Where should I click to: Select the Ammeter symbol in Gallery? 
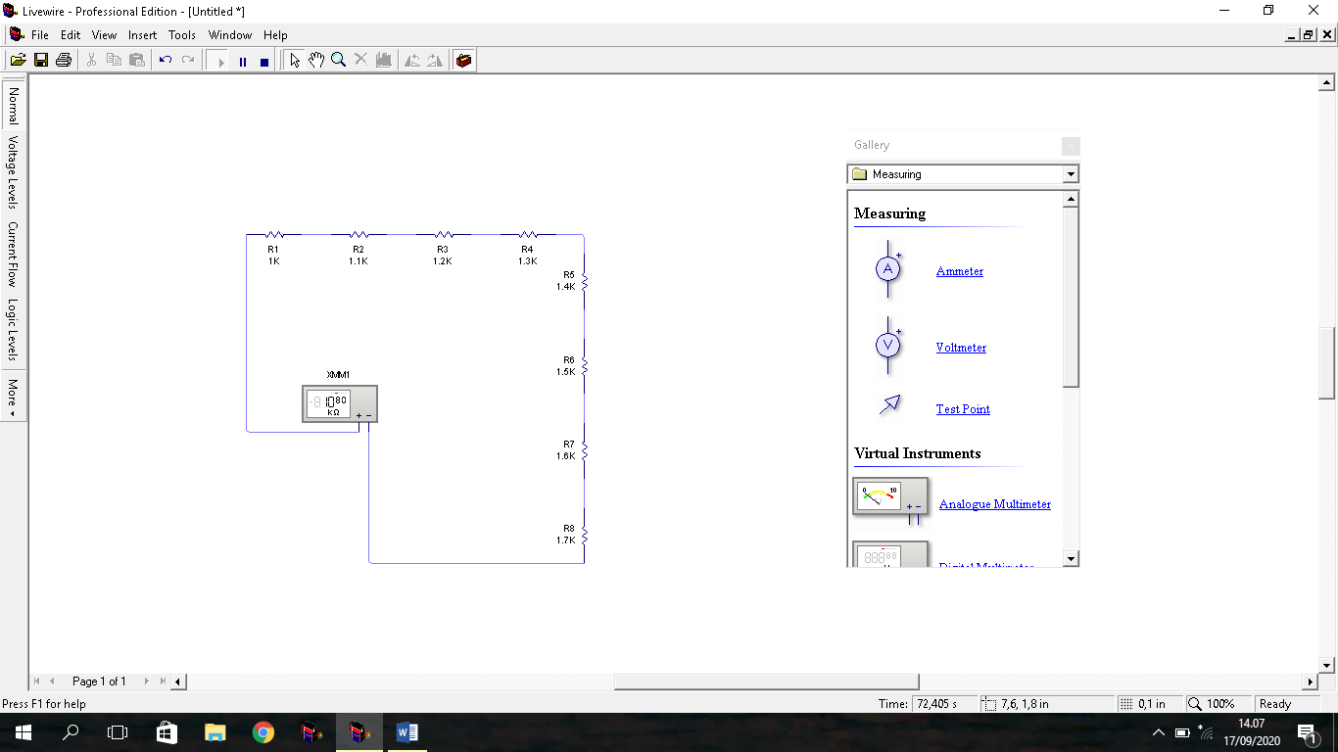tap(888, 269)
